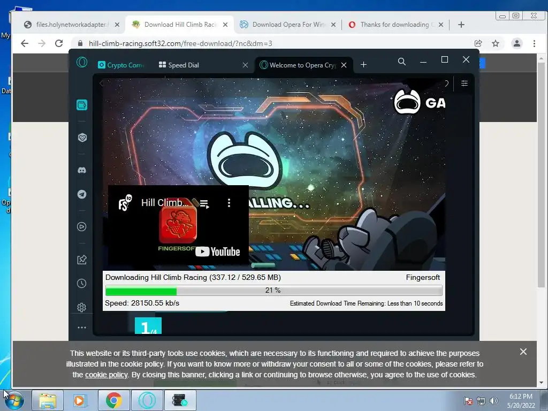Open YouTube video more options dots
The height and width of the screenshot is (411, 548).
pyautogui.click(x=229, y=203)
